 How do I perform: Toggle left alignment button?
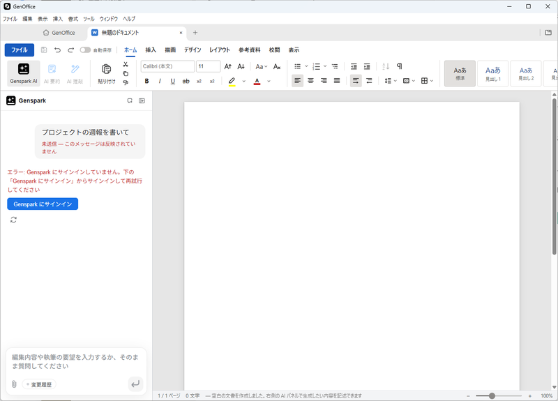pos(298,81)
